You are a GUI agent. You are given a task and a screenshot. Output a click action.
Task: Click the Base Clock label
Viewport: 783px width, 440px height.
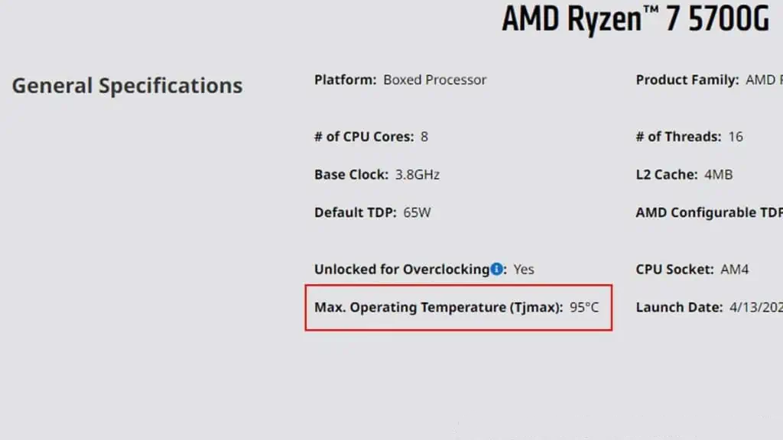[351, 175]
